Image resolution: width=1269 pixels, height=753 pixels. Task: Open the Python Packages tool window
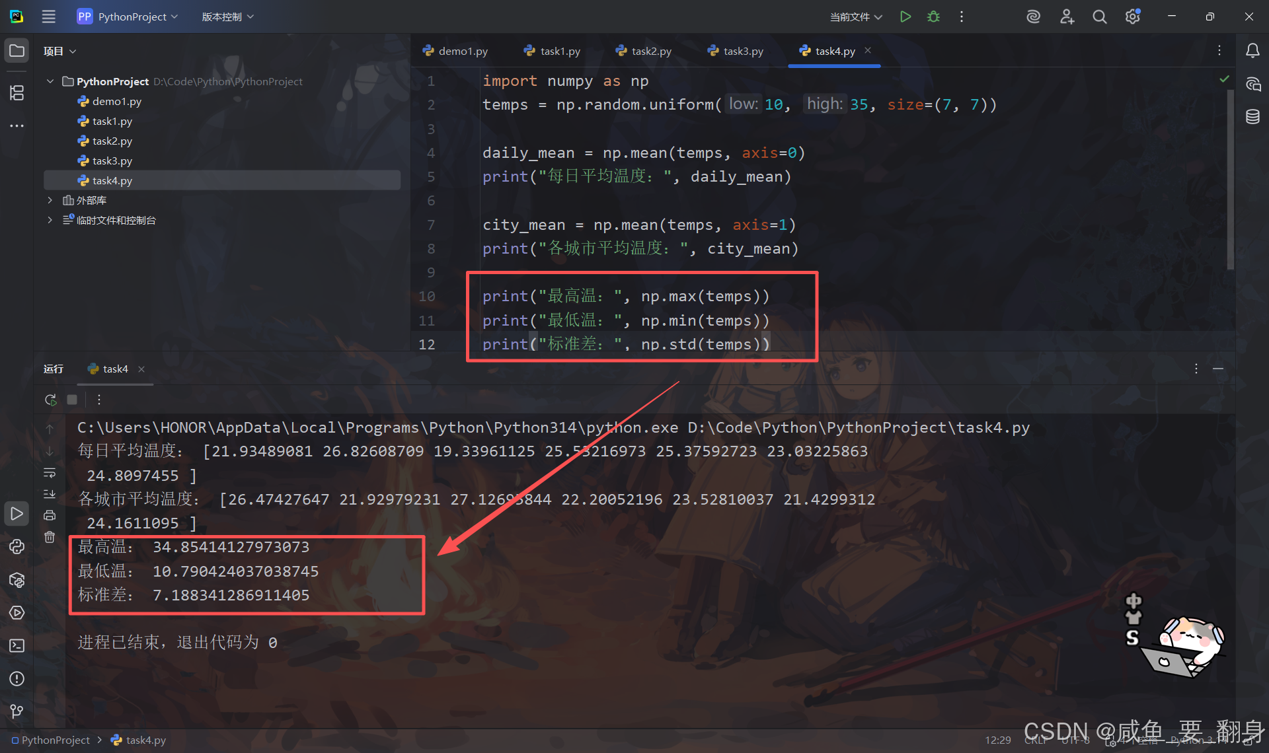pyautogui.click(x=17, y=580)
